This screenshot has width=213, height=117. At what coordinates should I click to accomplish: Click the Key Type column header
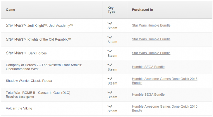(x=111, y=10)
